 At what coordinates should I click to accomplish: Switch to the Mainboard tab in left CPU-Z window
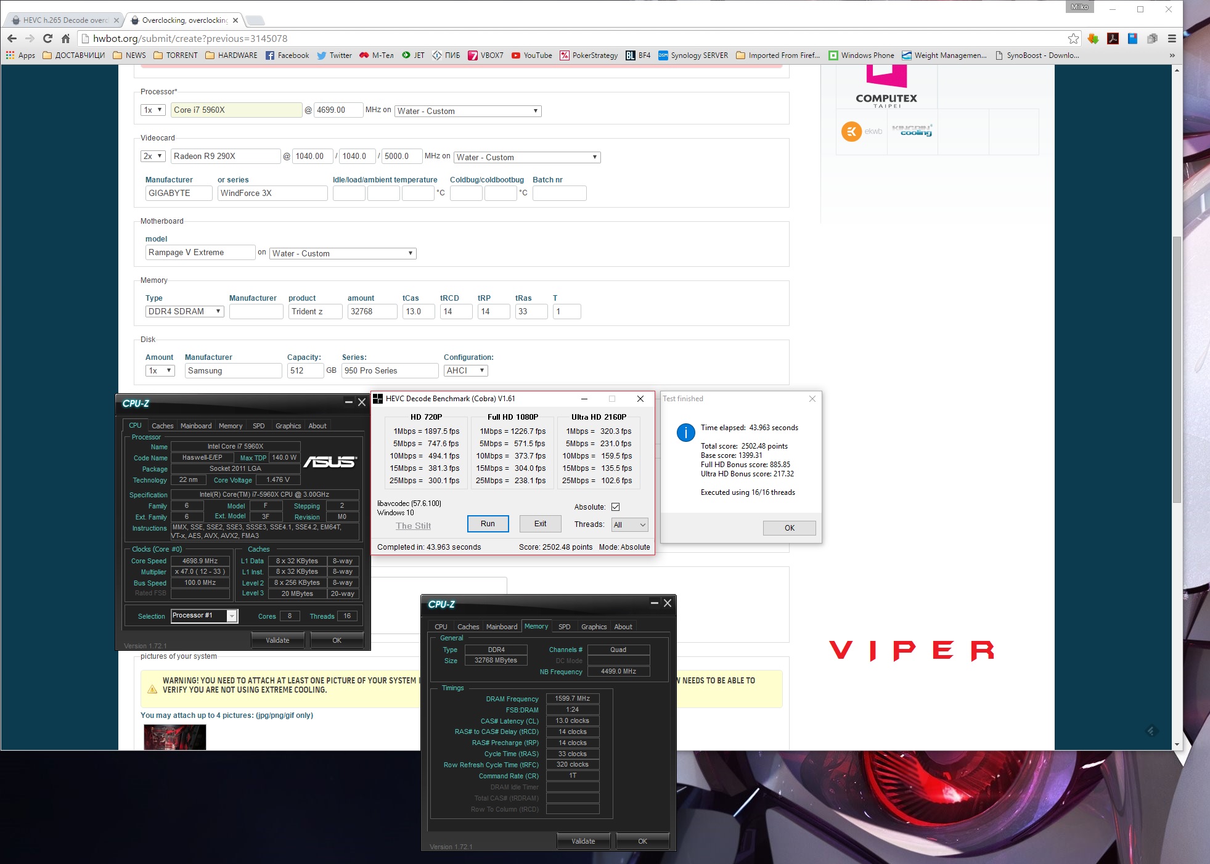196,426
